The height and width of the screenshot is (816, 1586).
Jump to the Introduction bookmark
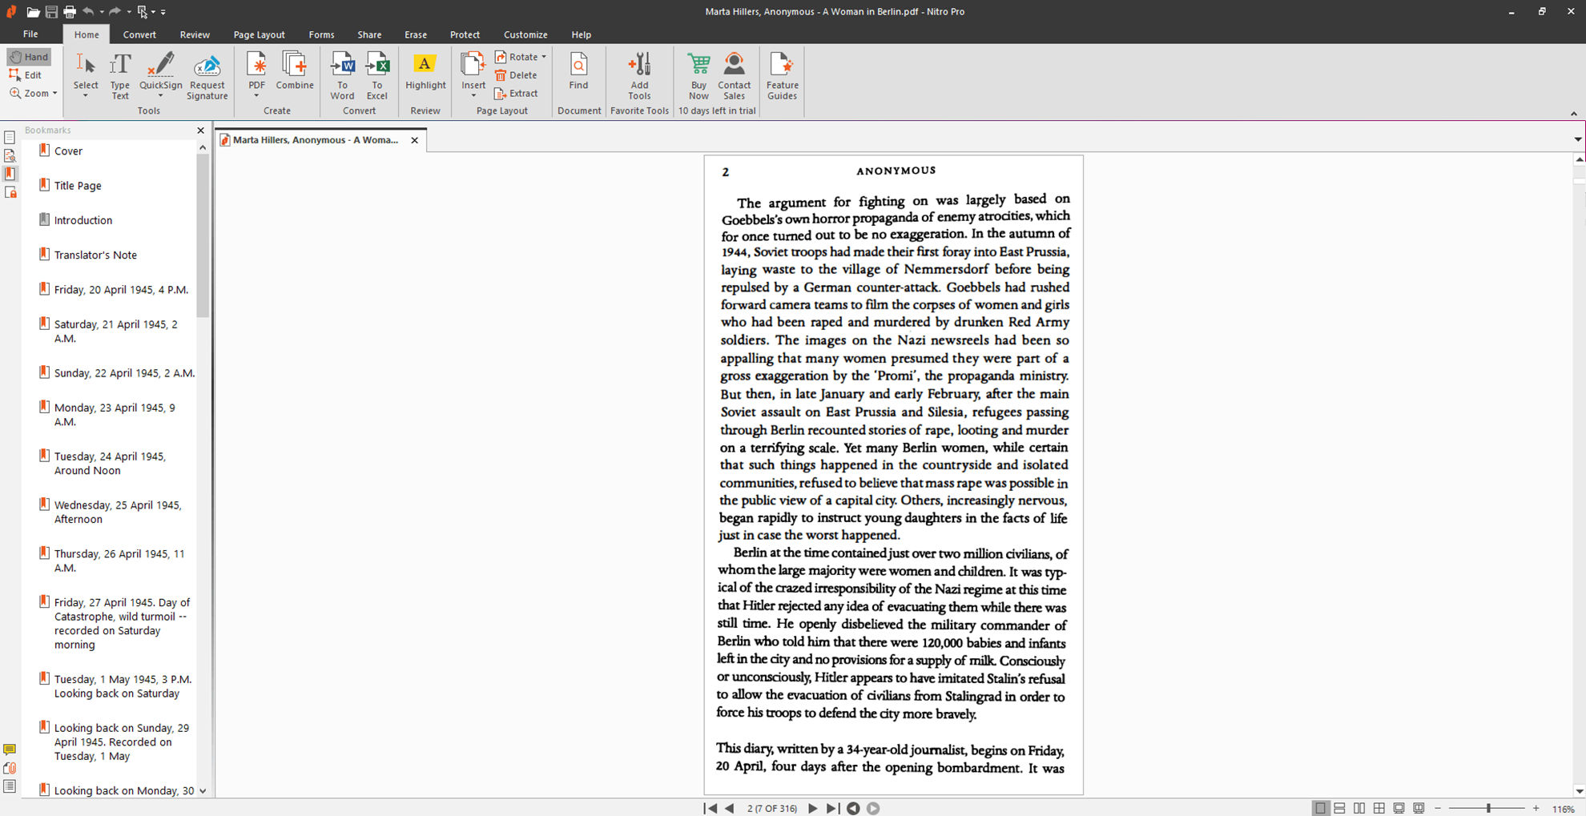point(83,220)
